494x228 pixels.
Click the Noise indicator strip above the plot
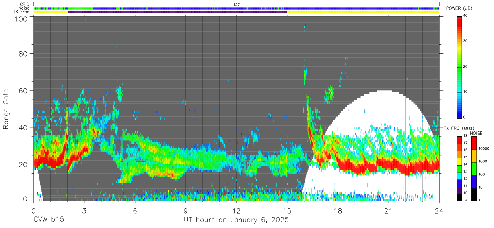pos(237,8)
